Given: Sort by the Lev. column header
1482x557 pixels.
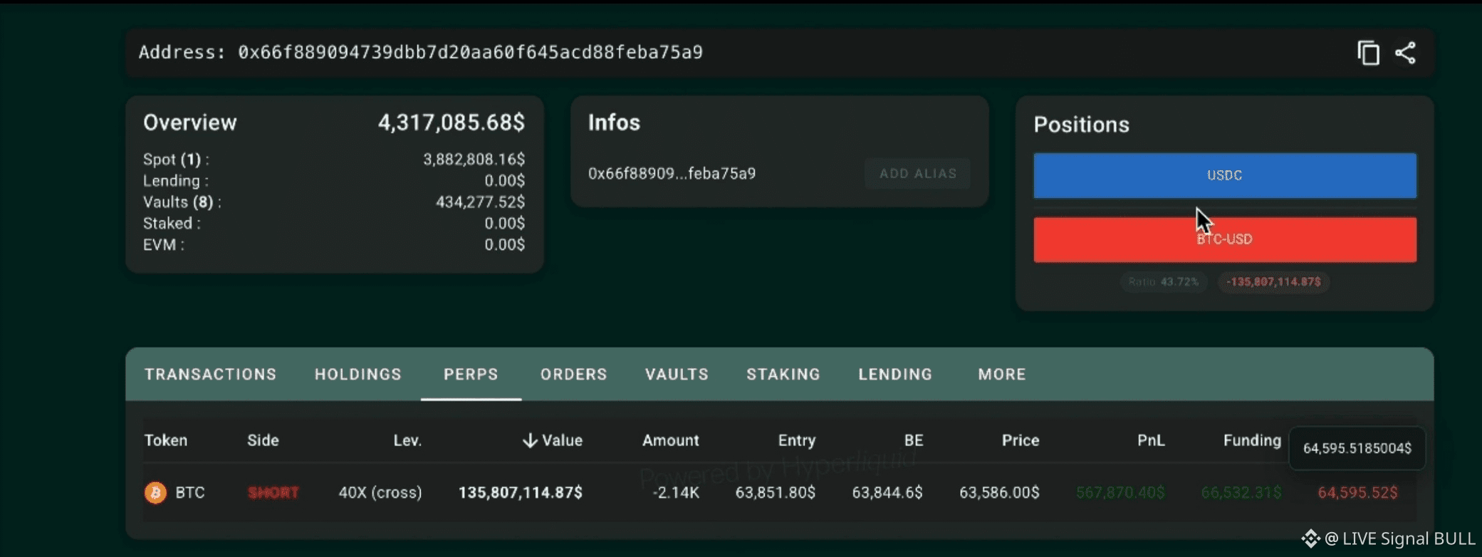Looking at the screenshot, I should tap(407, 441).
